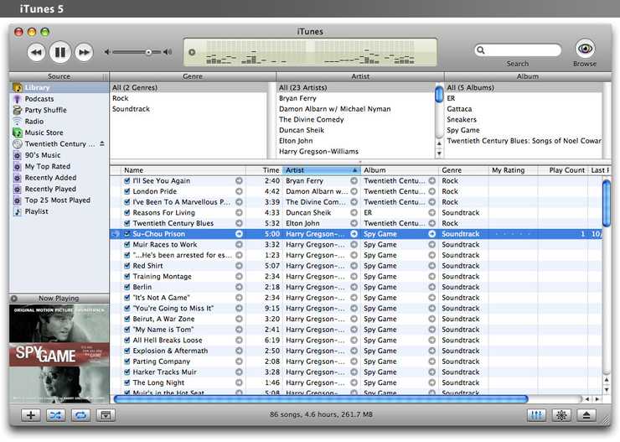Click the loud volume speaker icon

point(168,52)
